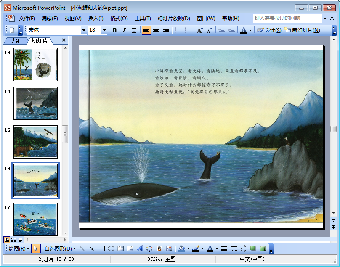Open the 格式(O) menu
This screenshot has width=340, height=267.
(119, 19)
